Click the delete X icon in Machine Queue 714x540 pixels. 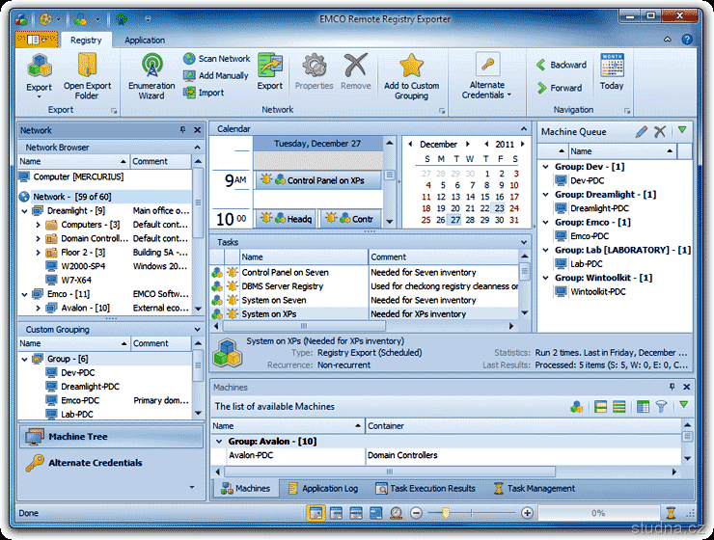[x=660, y=131]
